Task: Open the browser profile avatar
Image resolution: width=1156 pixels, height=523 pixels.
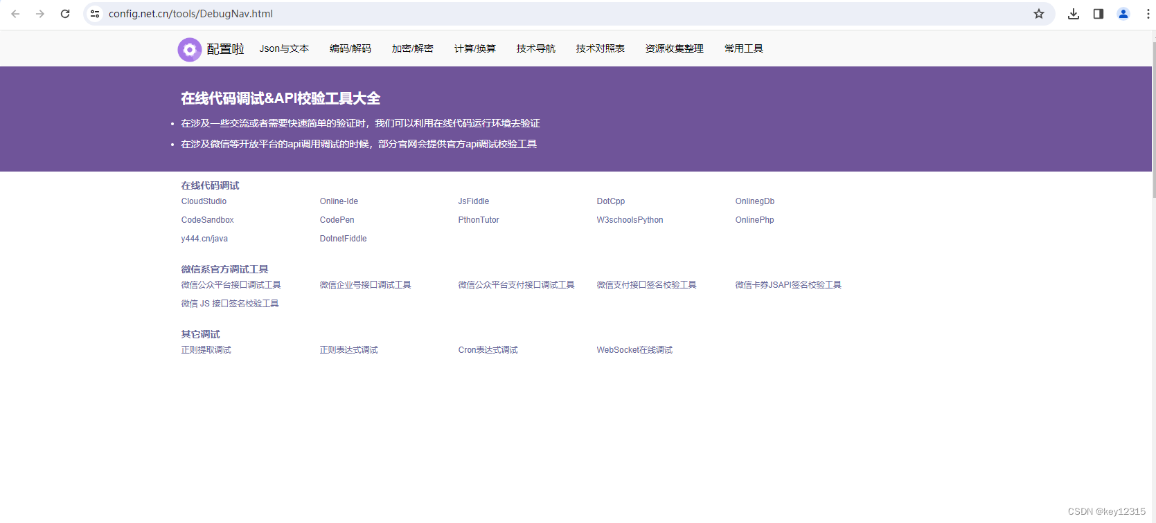Action: tap(1123, 14)
